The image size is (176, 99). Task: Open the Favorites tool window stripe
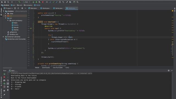click(1, 93)
